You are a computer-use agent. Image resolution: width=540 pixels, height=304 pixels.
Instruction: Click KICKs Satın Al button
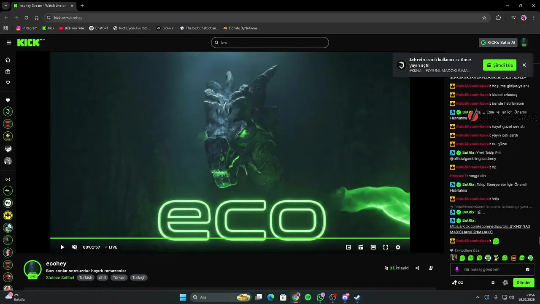(x=498, y=43)
